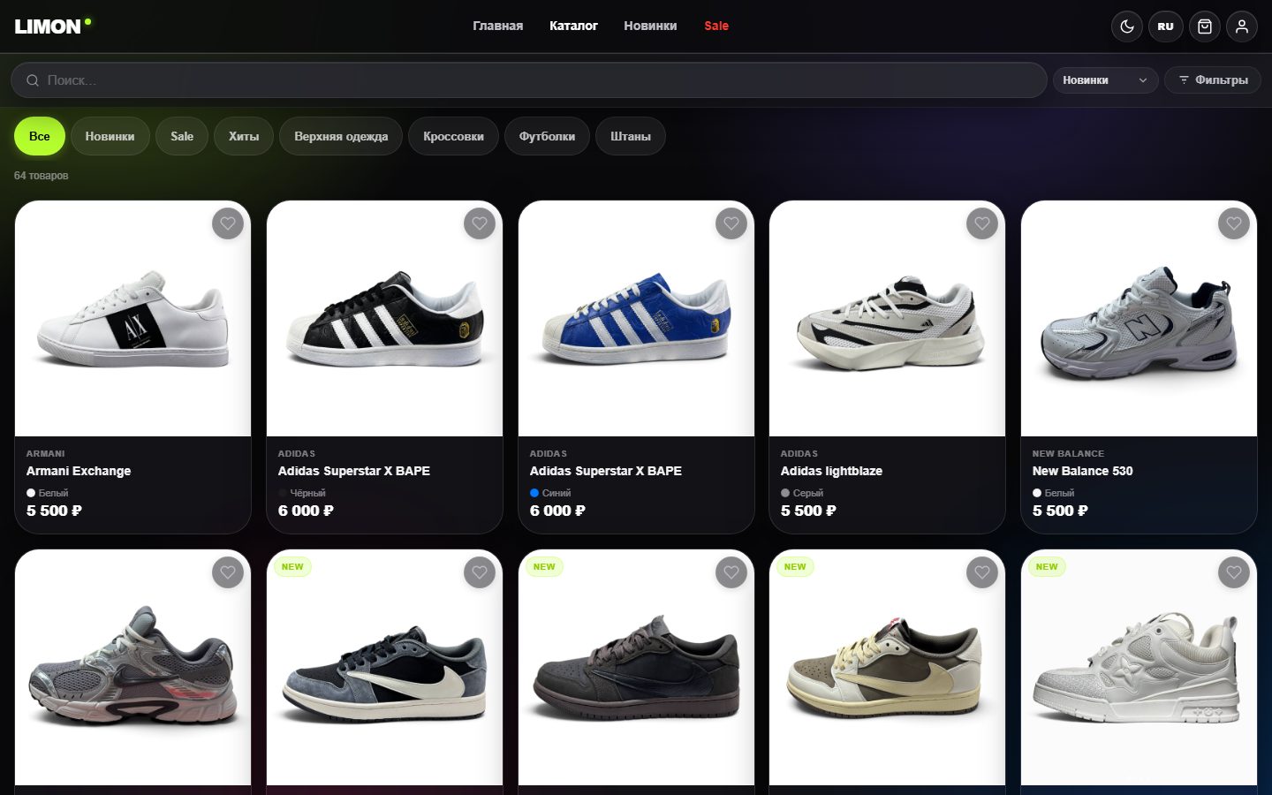1272x795 pixels.
Task: Open the Новинки sort dropdown
Action: (1105, 80)
